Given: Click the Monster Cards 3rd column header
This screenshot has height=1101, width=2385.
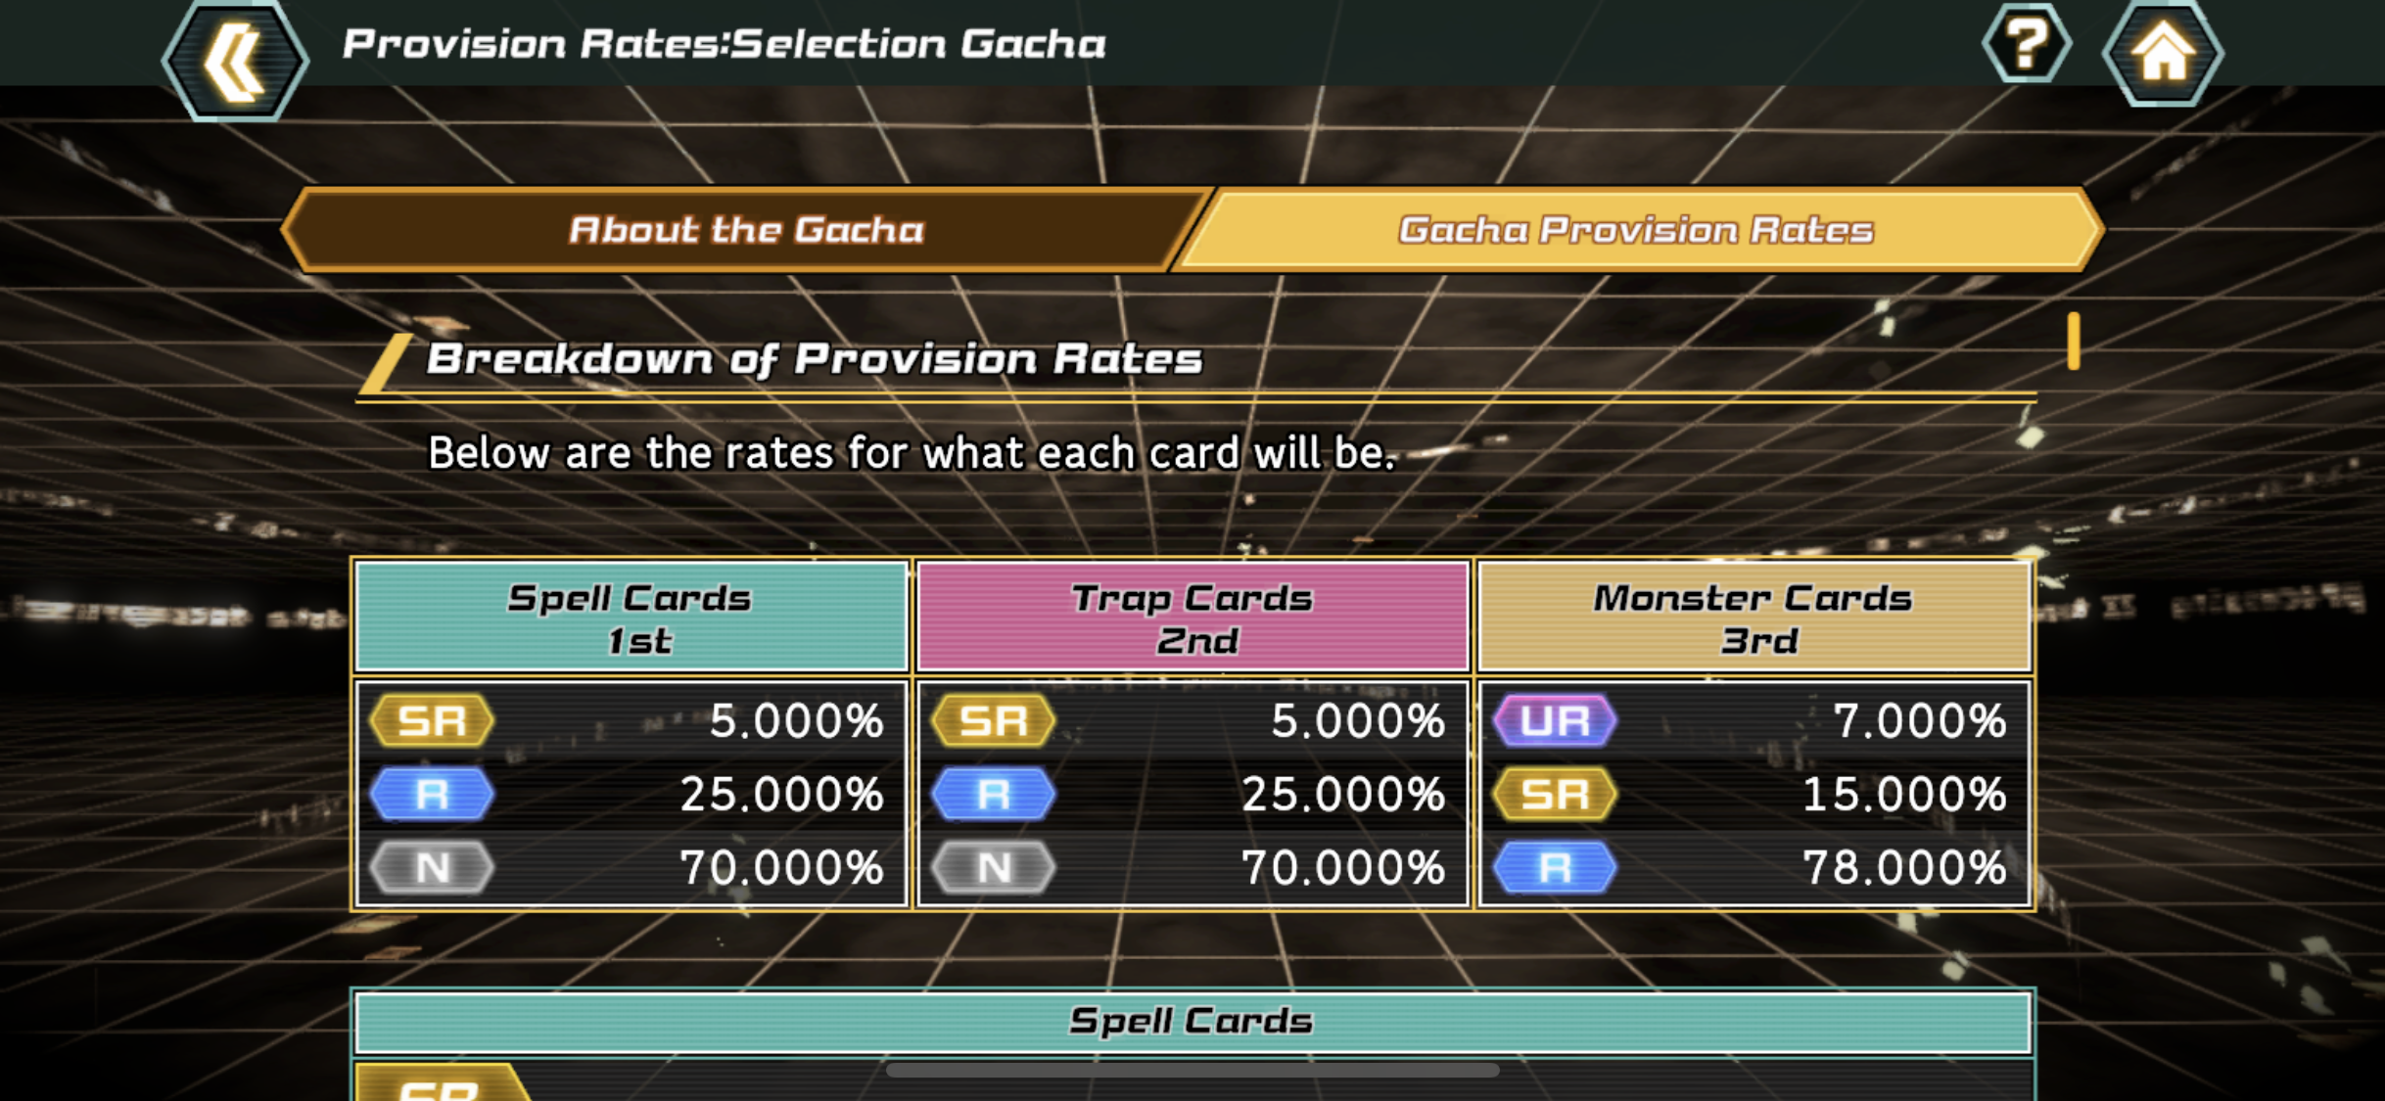Looking at the screenshot, I should click(1754, 618).
